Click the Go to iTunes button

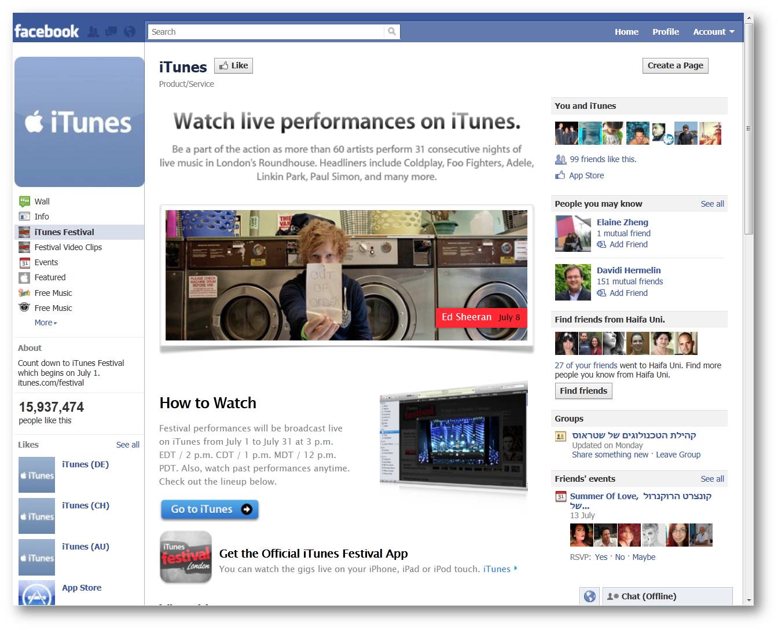[210, 510]
